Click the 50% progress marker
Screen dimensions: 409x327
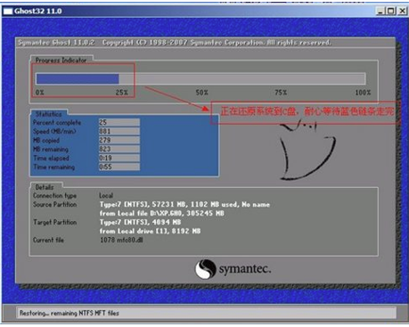(x=201, y=93)
